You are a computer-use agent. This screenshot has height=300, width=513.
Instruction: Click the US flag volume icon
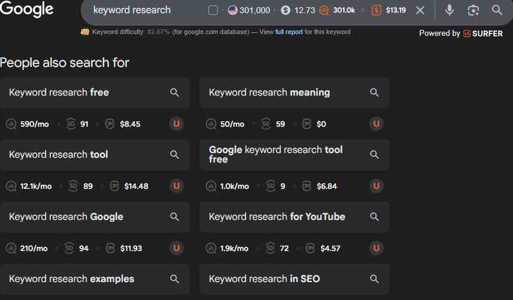(233, 10)
